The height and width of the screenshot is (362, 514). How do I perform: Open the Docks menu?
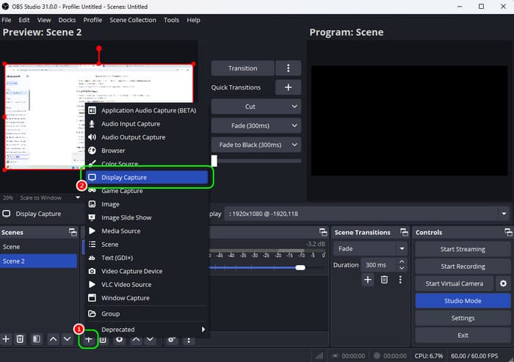67,20
